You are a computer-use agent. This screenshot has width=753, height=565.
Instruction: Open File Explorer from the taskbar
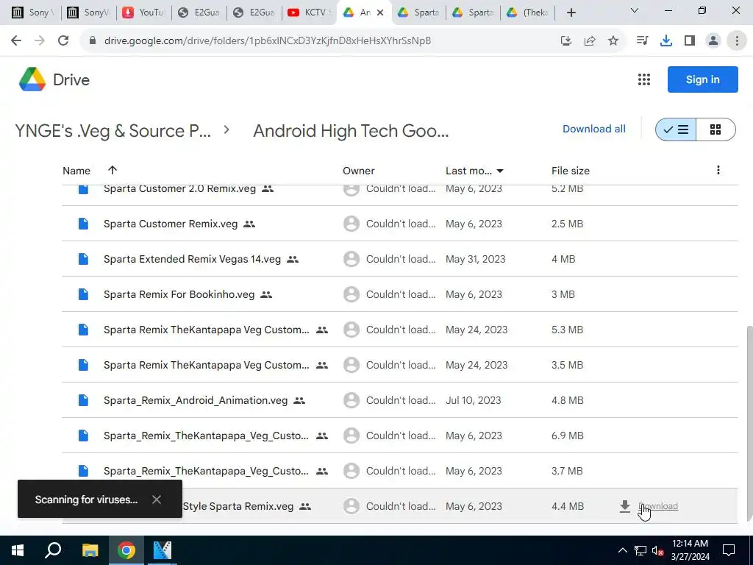(x=90, y=550)
